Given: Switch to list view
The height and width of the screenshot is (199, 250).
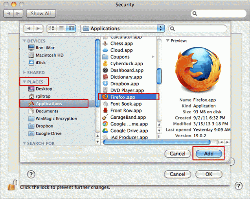Looking at the screenshot, I should point(61,29).
